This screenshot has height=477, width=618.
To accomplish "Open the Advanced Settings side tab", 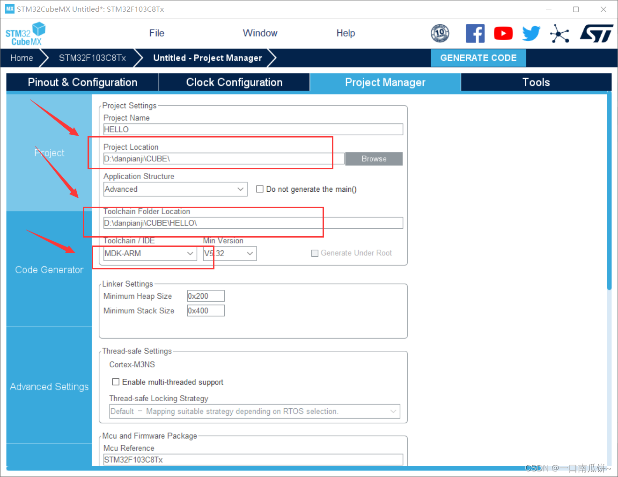I will click(x=49, y=387).
